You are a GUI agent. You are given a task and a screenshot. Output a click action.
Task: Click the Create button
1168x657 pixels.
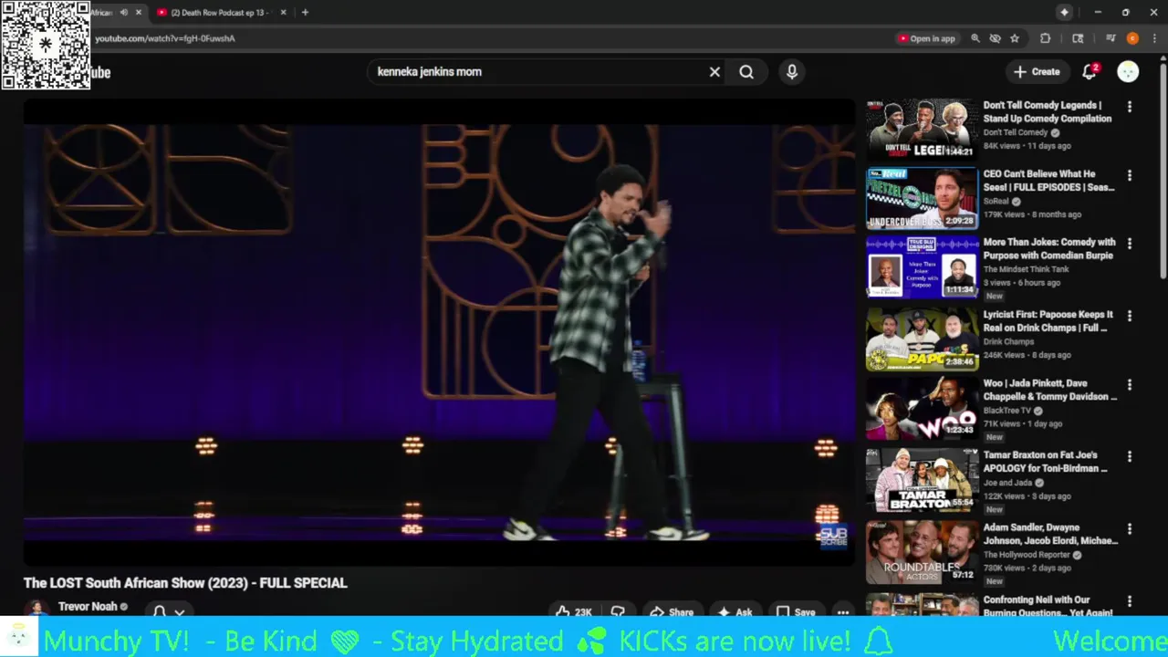(x=1037, y=71)
